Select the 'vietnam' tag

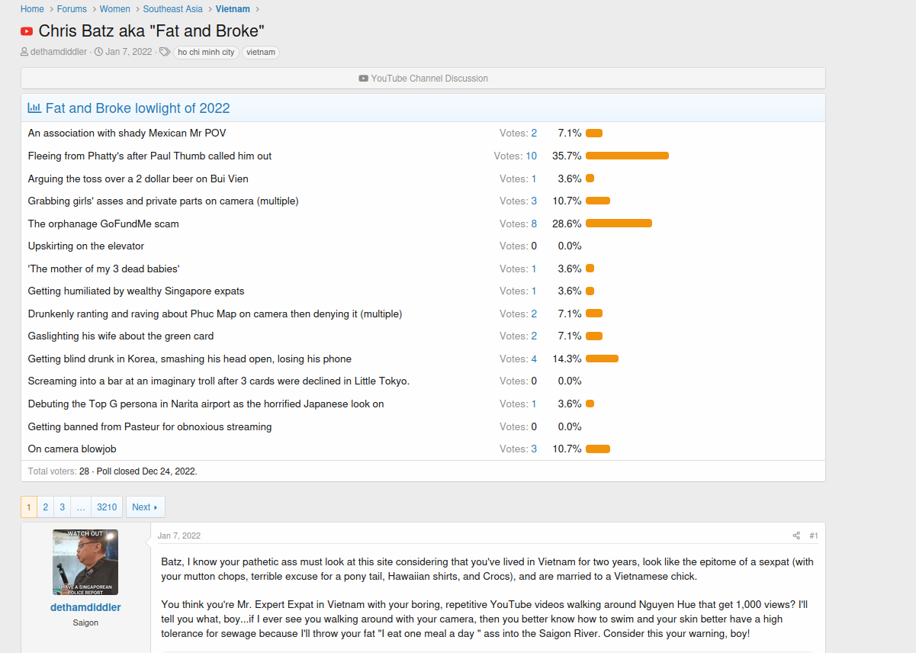(x=261, y=53)
